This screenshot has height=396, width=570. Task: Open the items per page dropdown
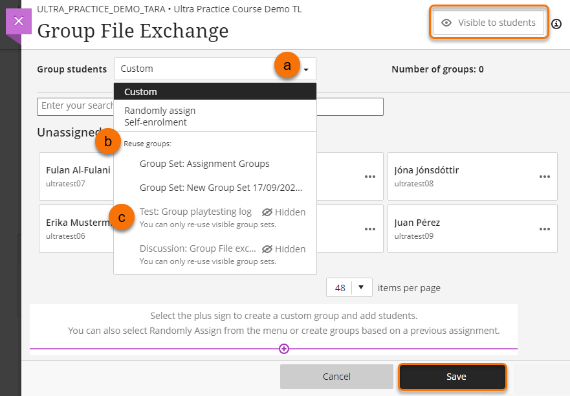pyautogui.click(x=349, y=288)
